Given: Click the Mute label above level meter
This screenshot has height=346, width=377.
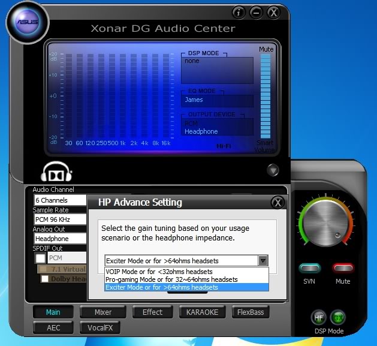Looking at the screenshot, I should 266,49.
